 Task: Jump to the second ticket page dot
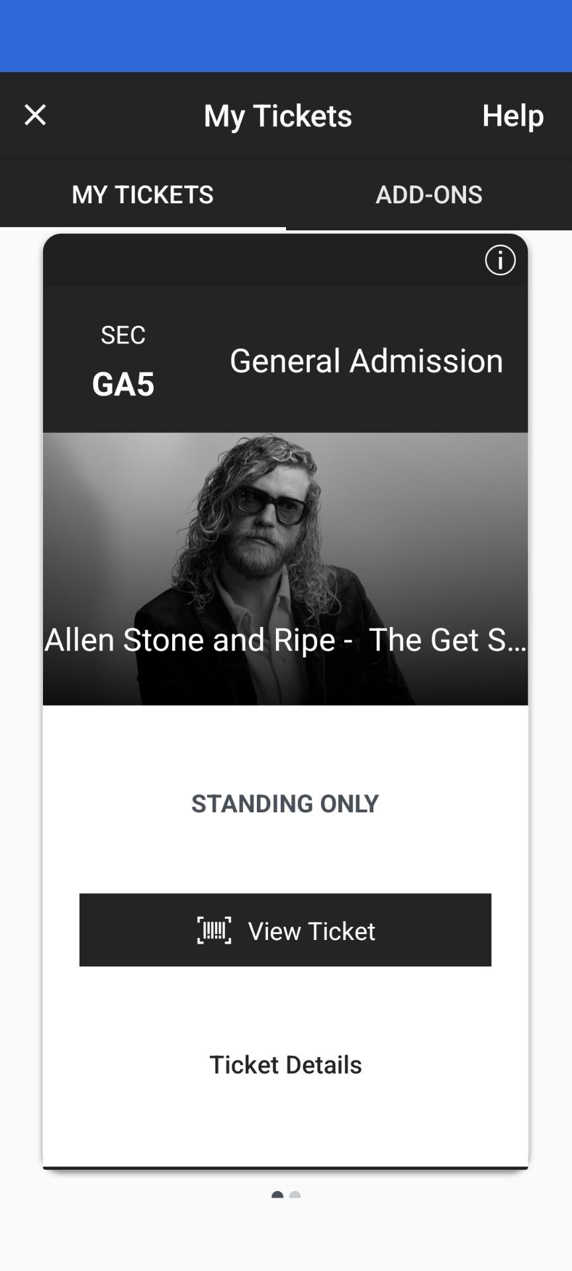click(x=295, y=1195)
